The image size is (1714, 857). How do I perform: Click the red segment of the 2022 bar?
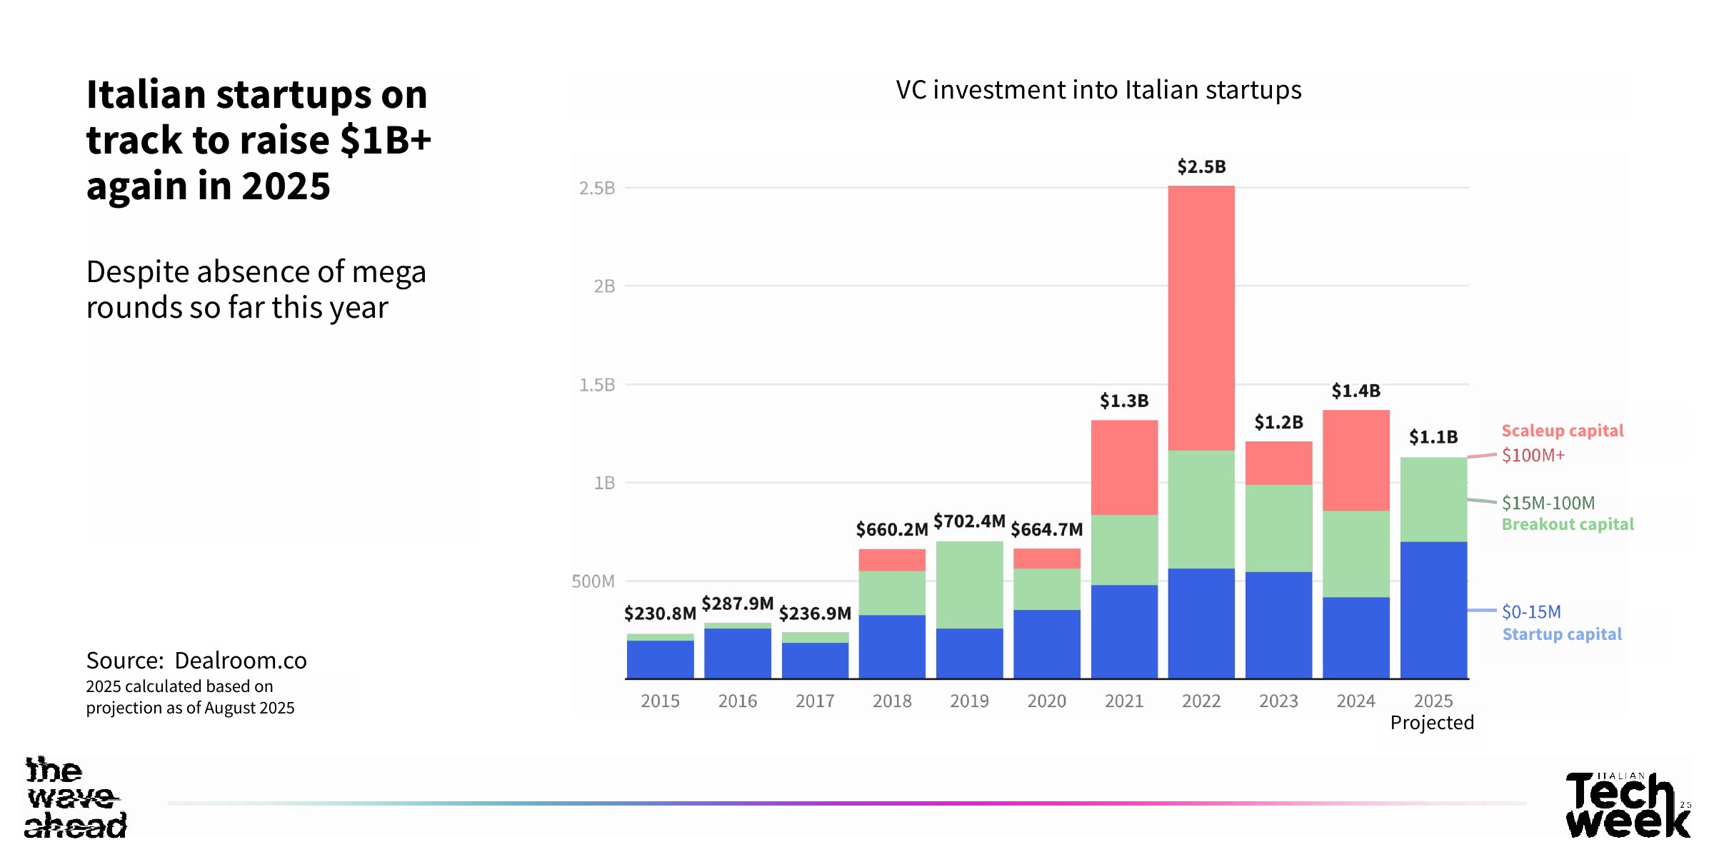pyautogui.click(x=1201, y=318)
